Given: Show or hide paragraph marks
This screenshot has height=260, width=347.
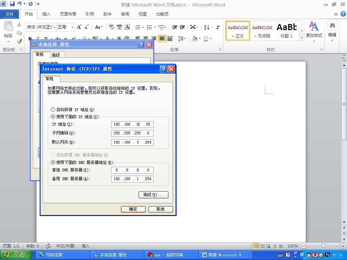Looking at the screenshot, I should pos(218,27).
